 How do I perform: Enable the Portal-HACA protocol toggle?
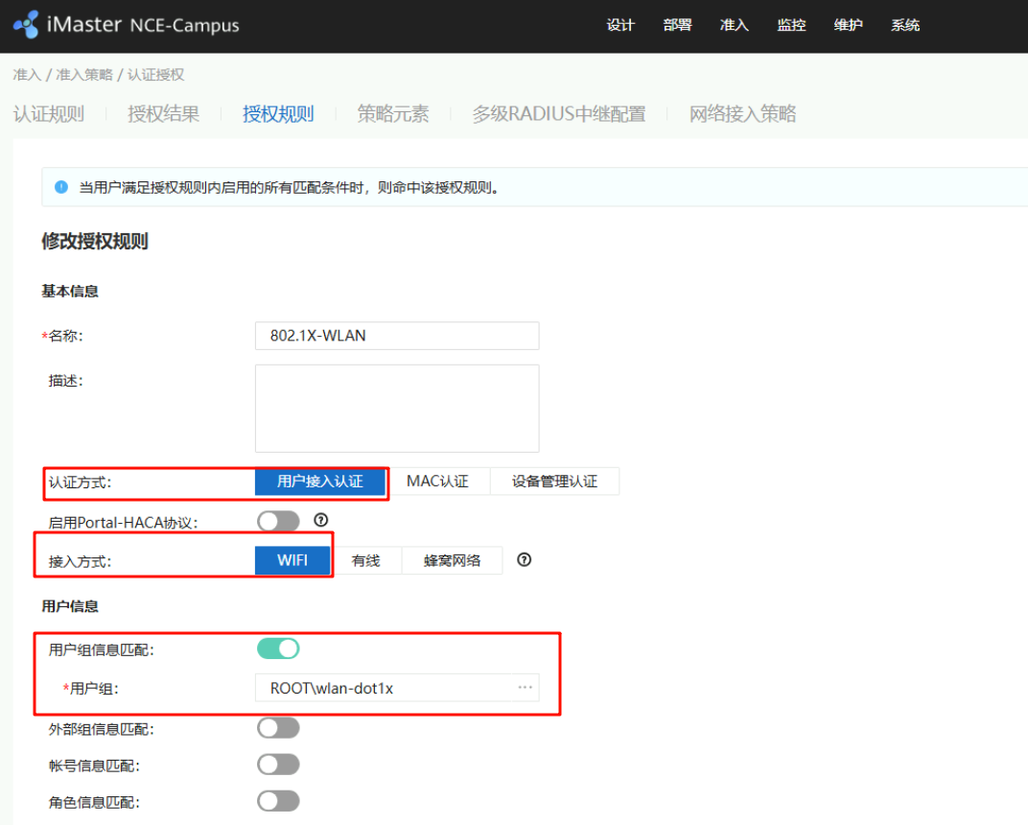(278, 521)
